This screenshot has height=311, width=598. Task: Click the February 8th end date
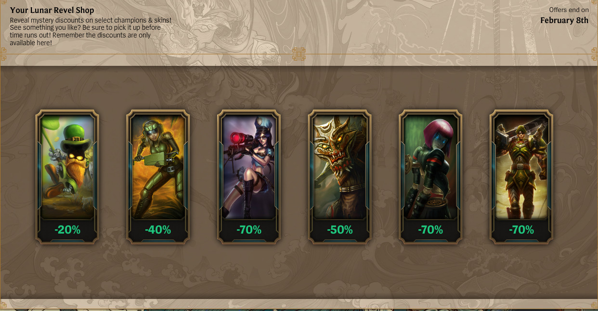[564, 20]
